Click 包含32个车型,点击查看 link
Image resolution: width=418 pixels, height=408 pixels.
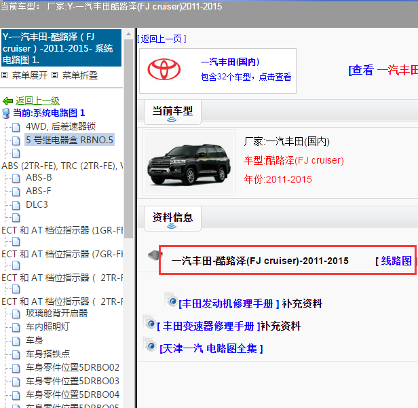[246, 77]
